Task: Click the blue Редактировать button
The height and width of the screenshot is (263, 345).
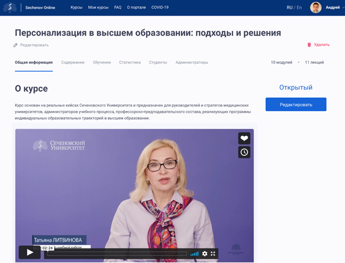Action: click(296, 105)
